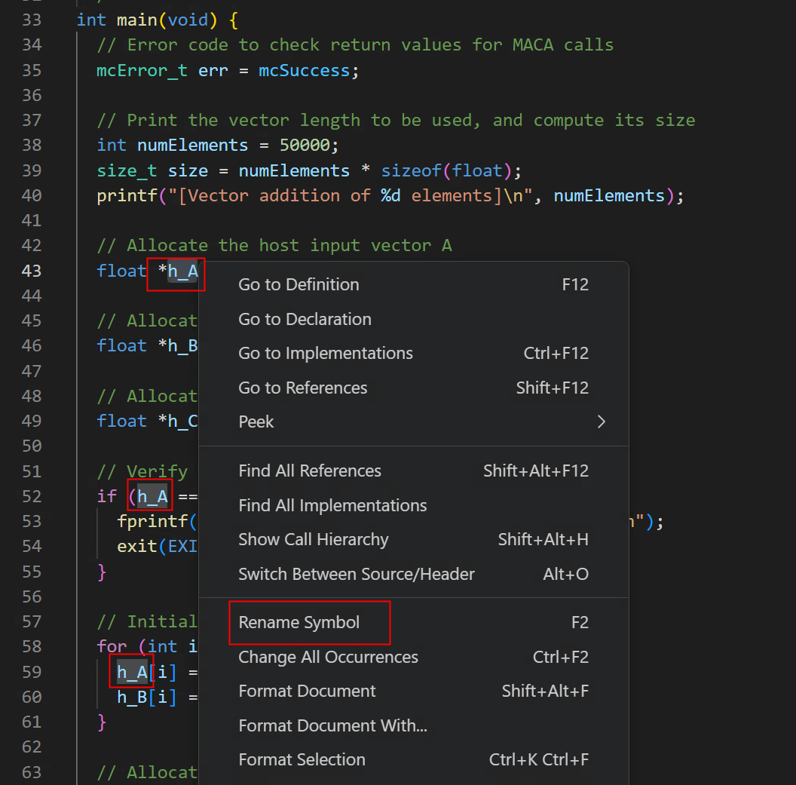Open Format Document With... option
796x785 pixels.
(x=332, y=725)
